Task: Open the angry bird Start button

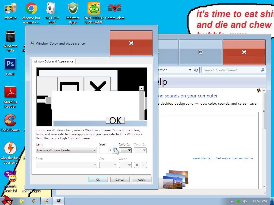Action: pos(7,200)
